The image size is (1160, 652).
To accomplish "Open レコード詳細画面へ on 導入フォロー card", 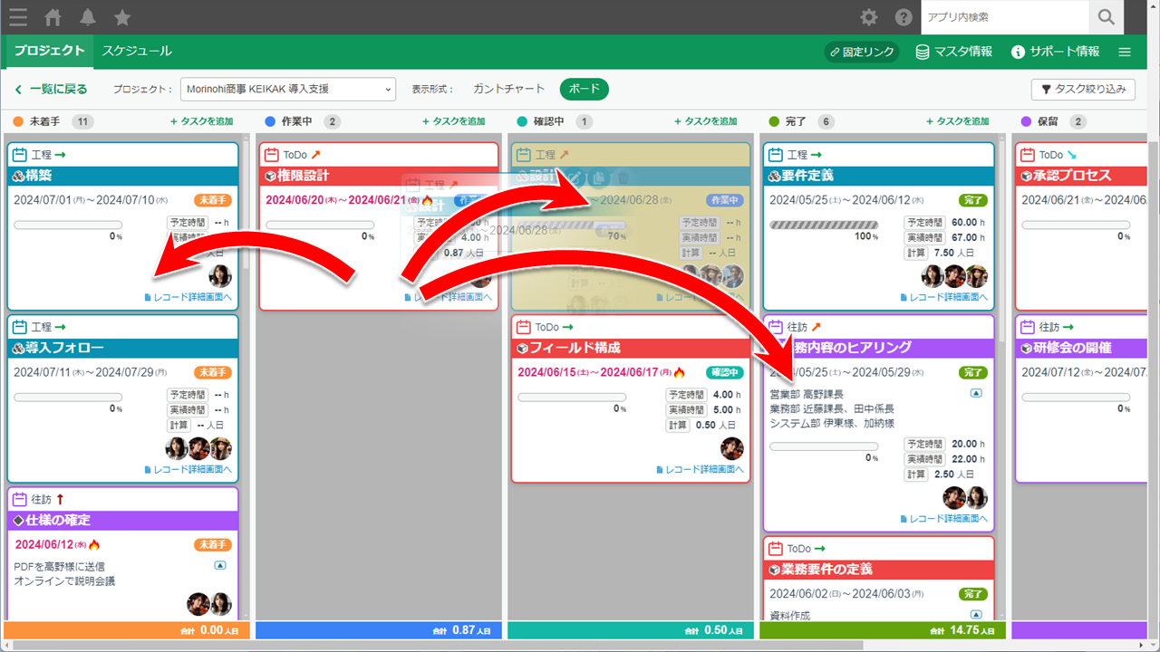I will tap(188, 469).
